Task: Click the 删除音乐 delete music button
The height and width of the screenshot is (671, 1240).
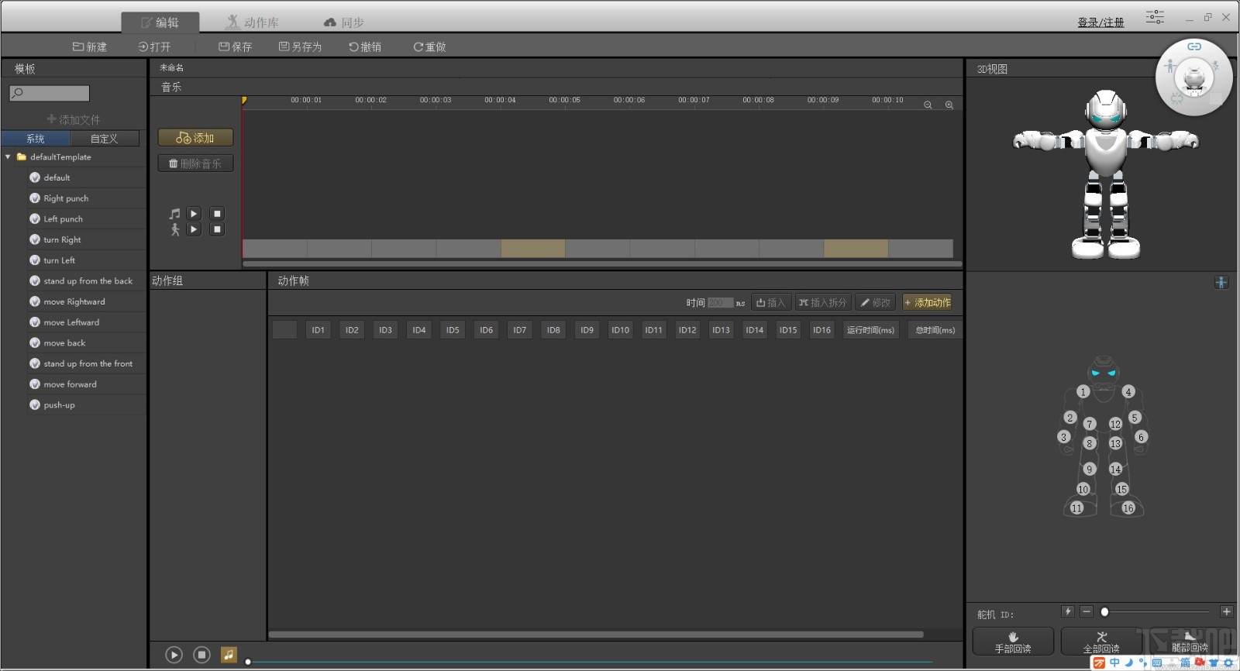Action: point(195,163)
